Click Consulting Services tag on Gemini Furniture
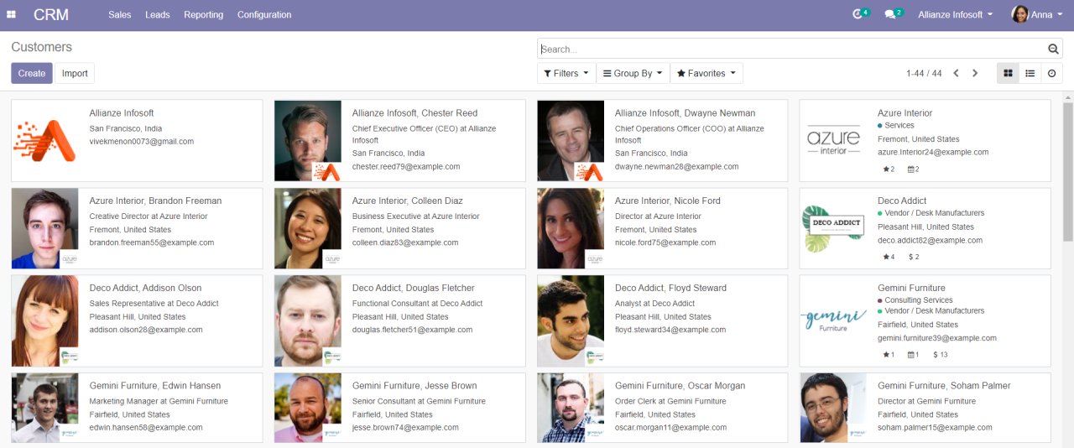 click(915, 300)
